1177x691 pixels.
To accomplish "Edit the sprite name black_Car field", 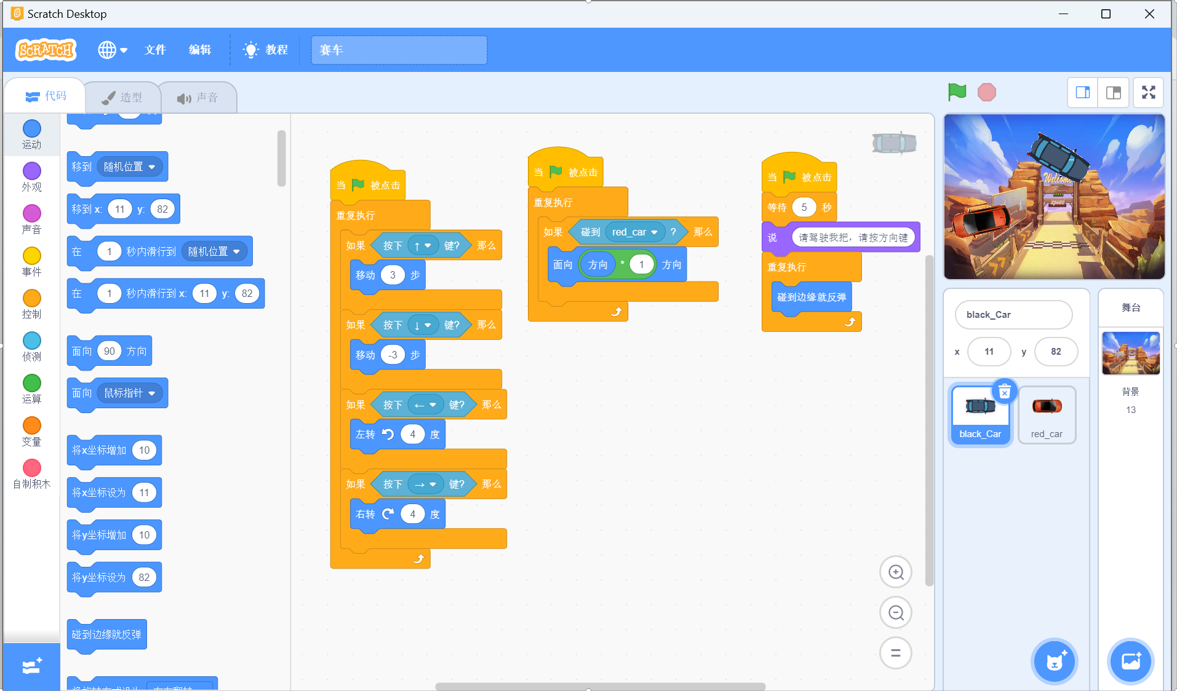I will click(x=1013, y=315).
